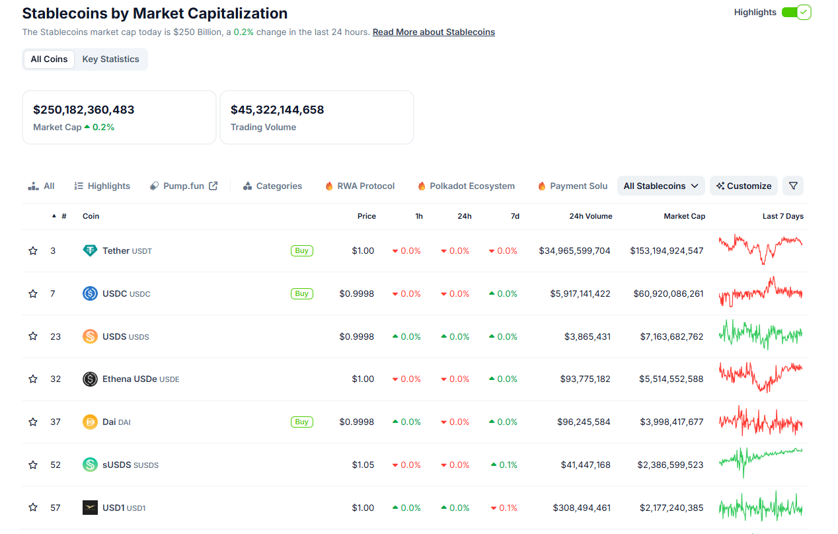Click sUSDS price $1.05
Image resolution: width=838 pixels, height=534 pixels.
coord(363,465)
